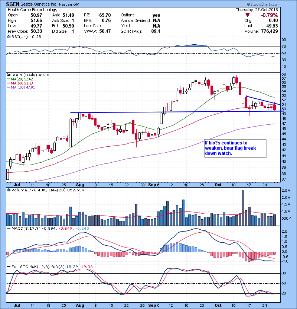Image resolution: width=297 pixels, height=309 pixels.
Task: Click the volume bars icon beside Volume
Action: tap(9, 190)
